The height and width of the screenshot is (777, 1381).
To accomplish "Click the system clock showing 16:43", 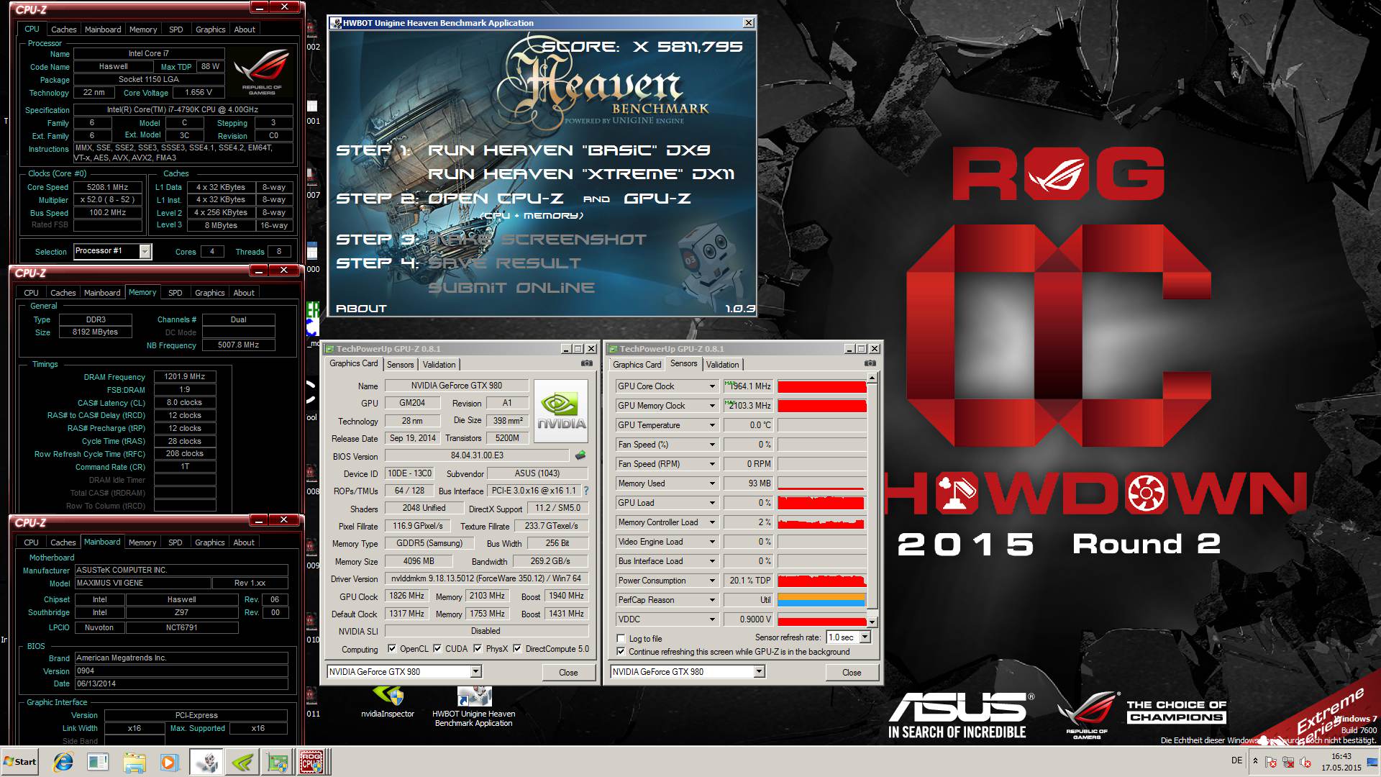I will 1341,756.
